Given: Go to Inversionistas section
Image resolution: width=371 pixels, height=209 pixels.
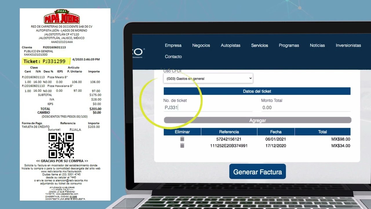Looking at the screenshot, I should point(348,45).
